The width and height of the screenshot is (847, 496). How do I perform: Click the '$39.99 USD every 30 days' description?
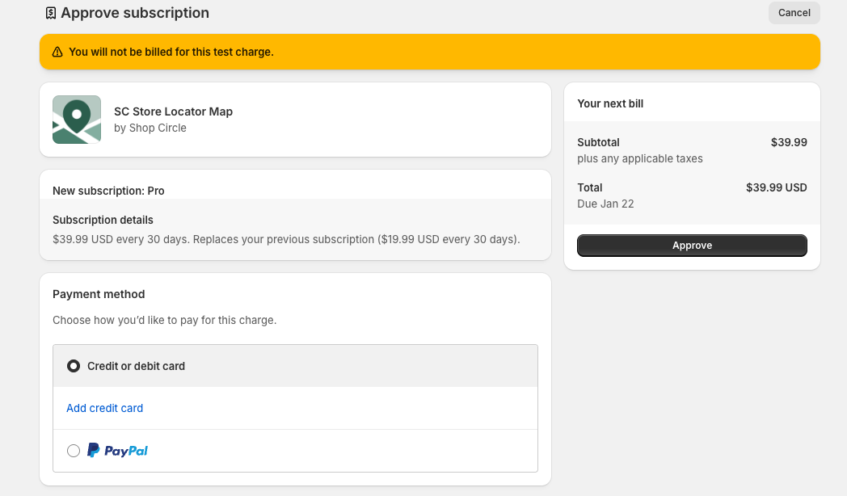[286, 239]
